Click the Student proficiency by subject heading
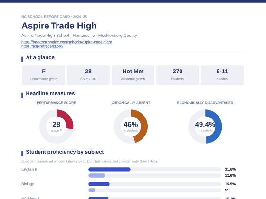This screenshot has width=266, height=199. point(65,152)
